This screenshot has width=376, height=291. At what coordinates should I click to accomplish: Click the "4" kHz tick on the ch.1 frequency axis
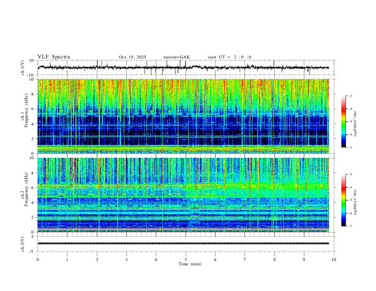click(x=33, y=124)
